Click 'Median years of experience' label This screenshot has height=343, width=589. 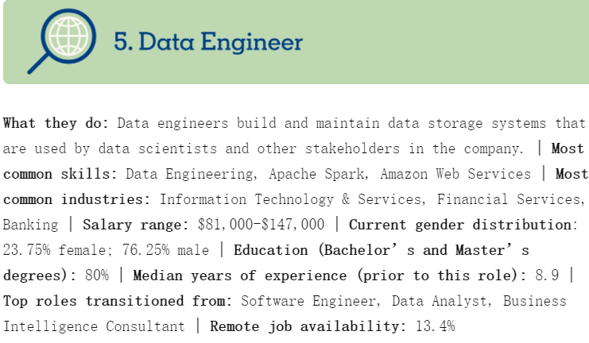click(240, 276)
